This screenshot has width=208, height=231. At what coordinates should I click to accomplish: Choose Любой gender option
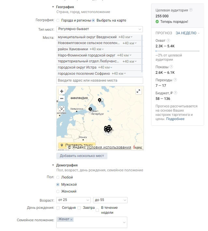point(58,177)
